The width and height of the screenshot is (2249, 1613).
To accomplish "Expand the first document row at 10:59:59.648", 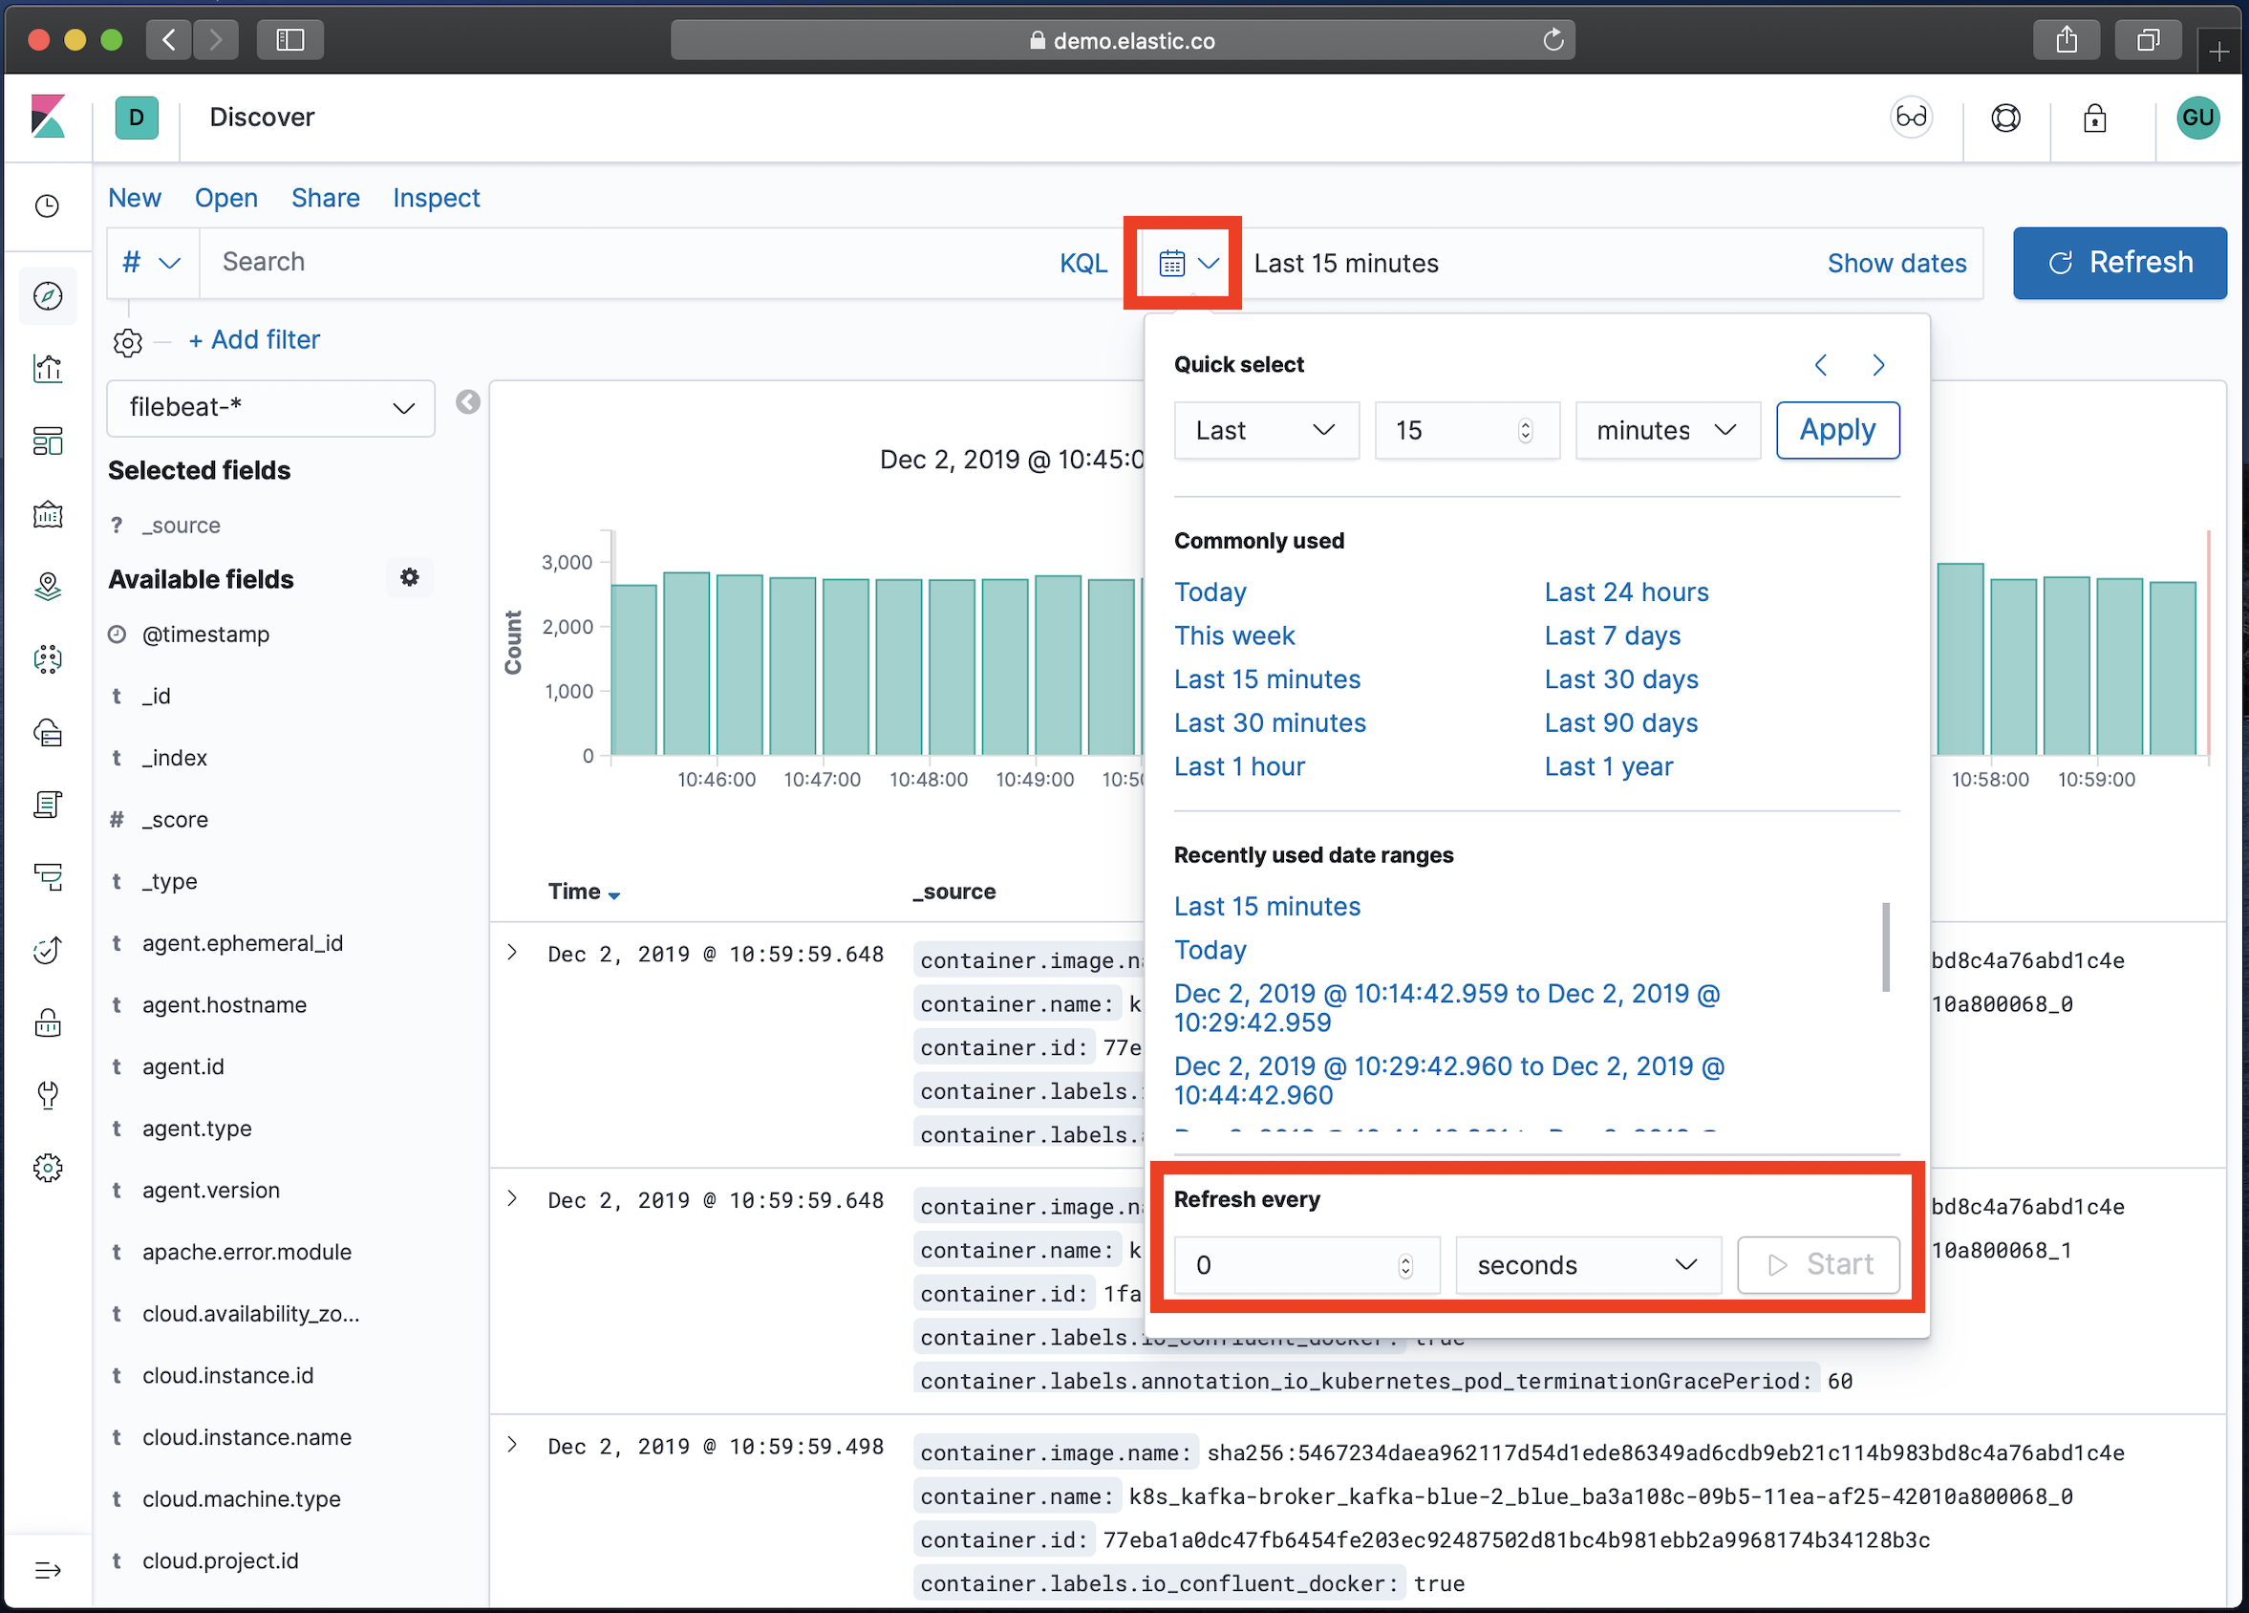I will pos(513,953).
